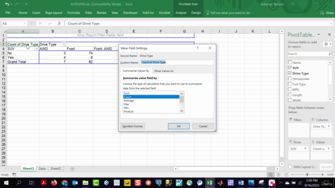The width and height of the screenshot is (335, 188).
Task: Open the Name Box dropdown arrow
Action: tap(25, 23)
